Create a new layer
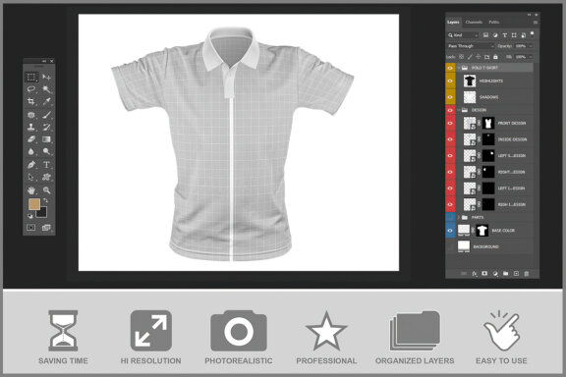 click(x=516, y=274)
